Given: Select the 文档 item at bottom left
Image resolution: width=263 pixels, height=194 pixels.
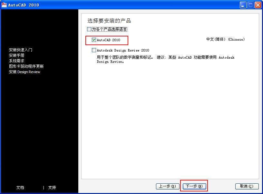Looking at the screenshot, I should click(20, 188).
